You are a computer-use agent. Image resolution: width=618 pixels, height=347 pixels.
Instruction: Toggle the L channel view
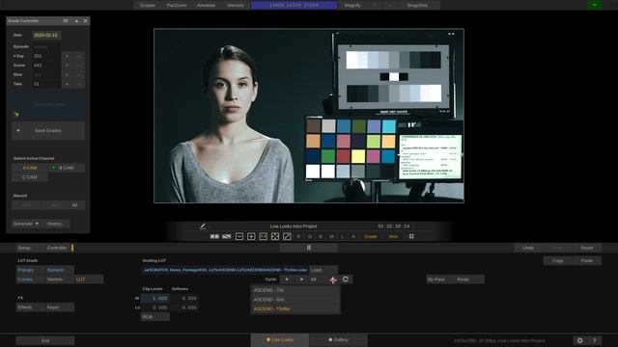coord(343,236)
